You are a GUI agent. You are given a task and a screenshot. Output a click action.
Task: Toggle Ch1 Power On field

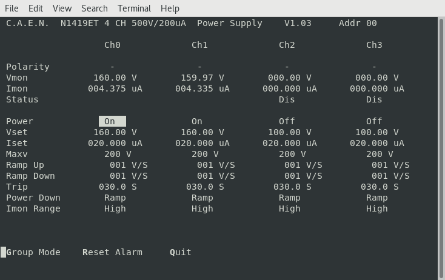[x=197, y=121]
